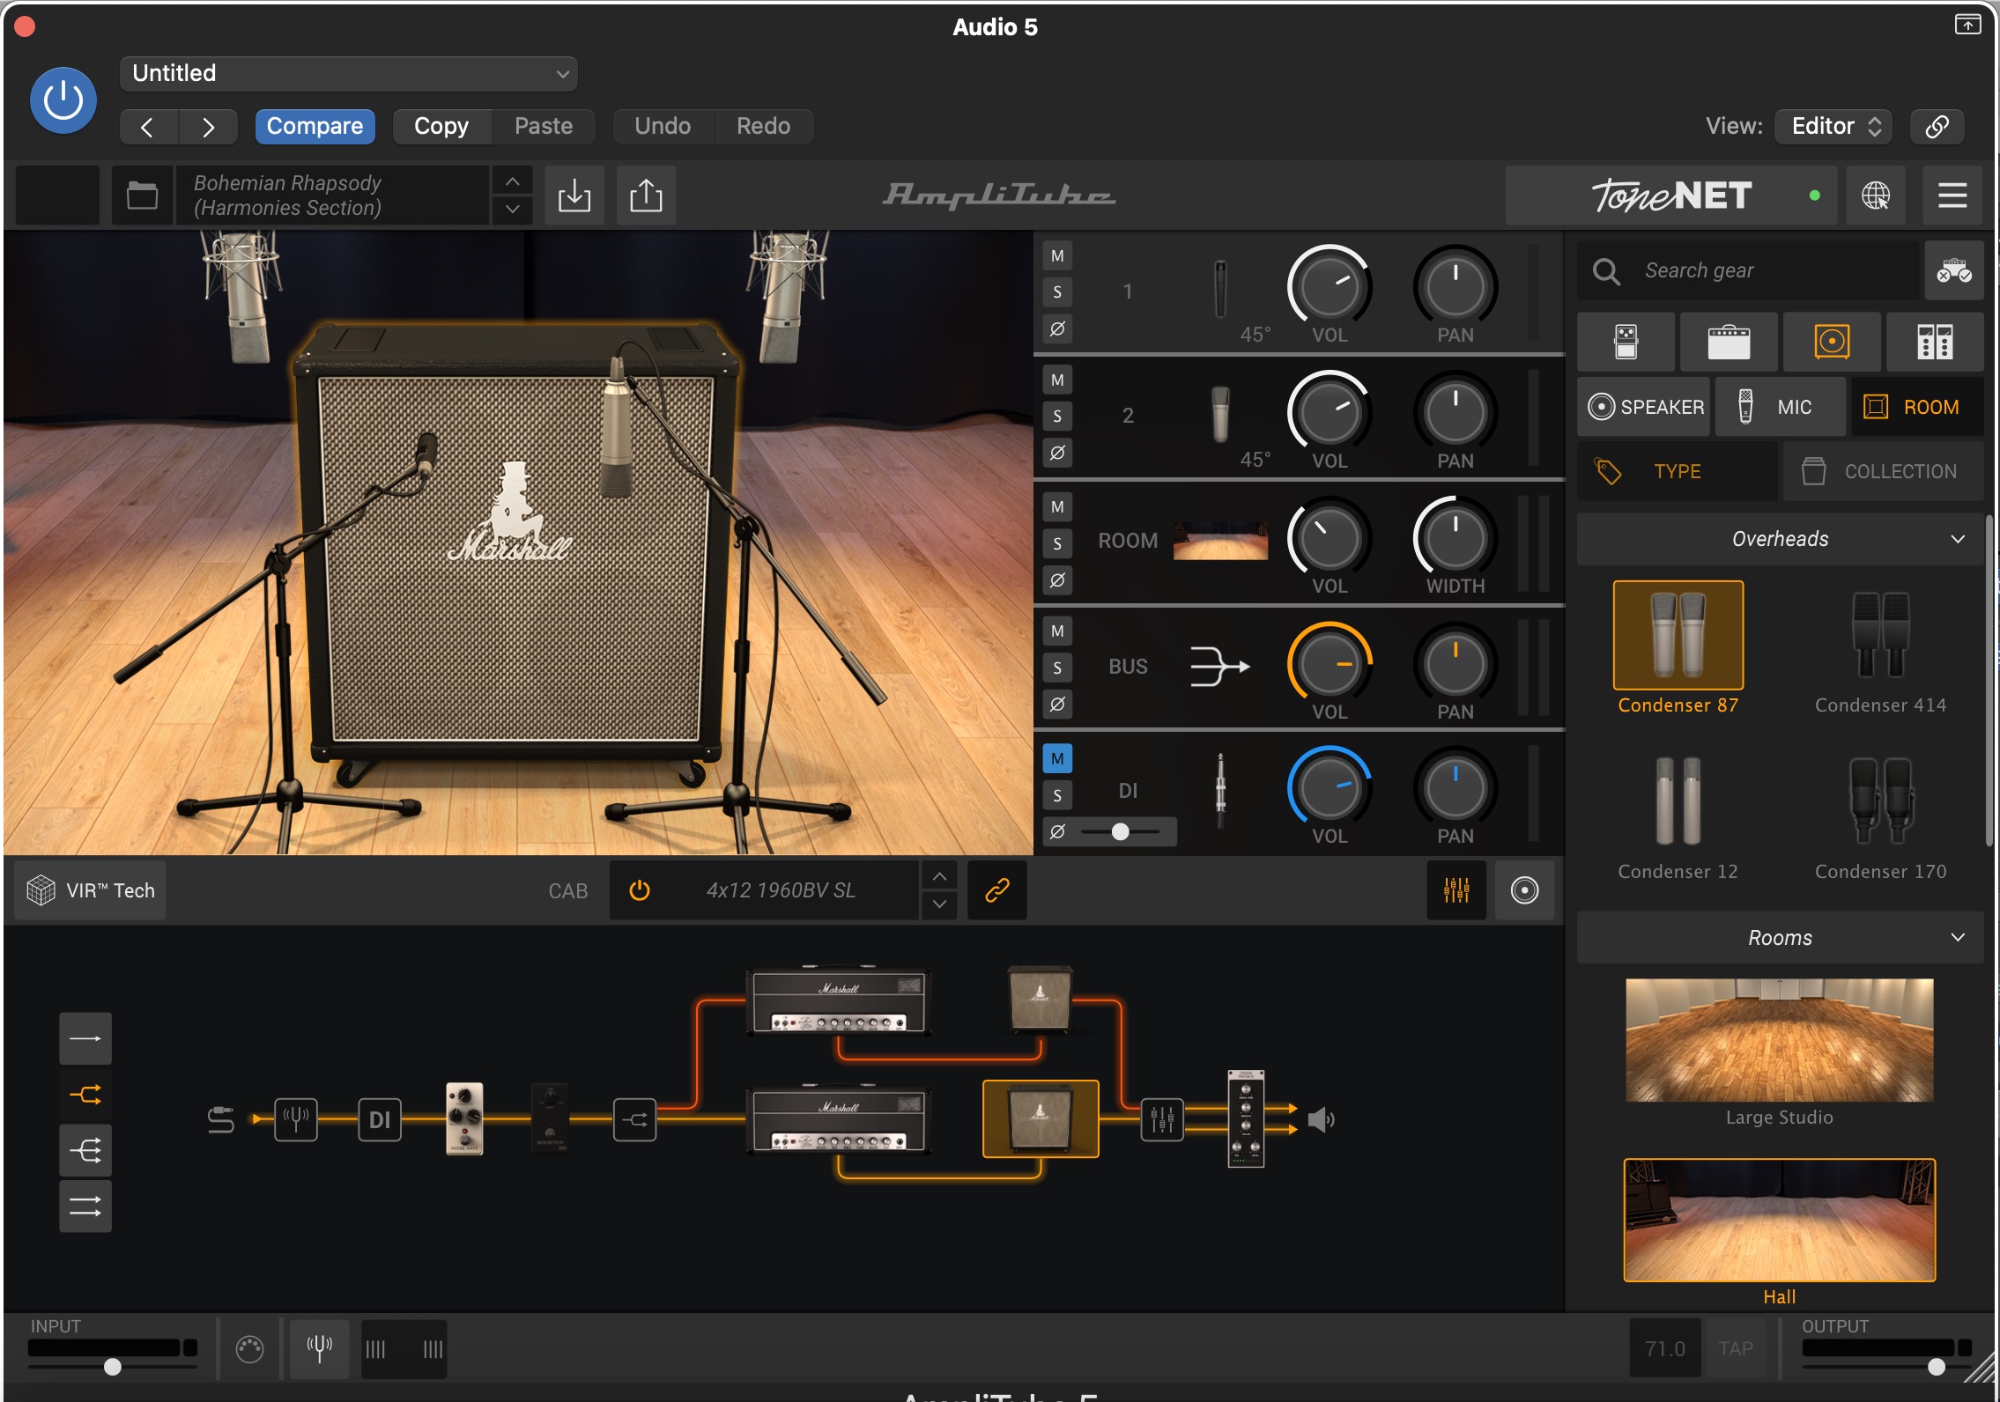
Task: Select the white stomp pedal in chain
Action: 464,1118
